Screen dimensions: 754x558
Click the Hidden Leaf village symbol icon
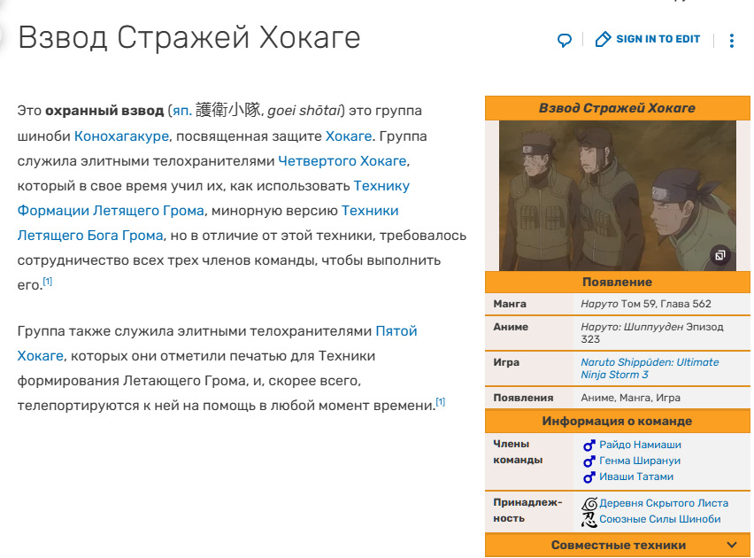point(589,503)
